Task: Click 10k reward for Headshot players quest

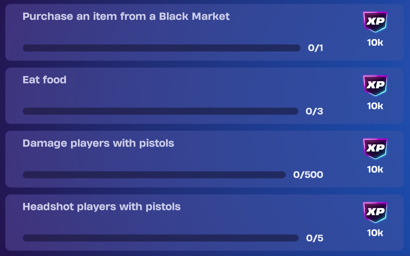Action: 375,233
